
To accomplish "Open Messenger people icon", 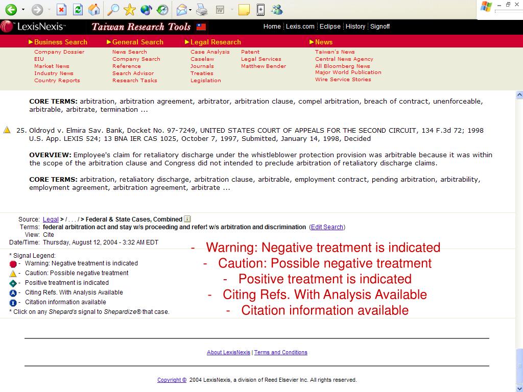I will (x=277, y=9).
